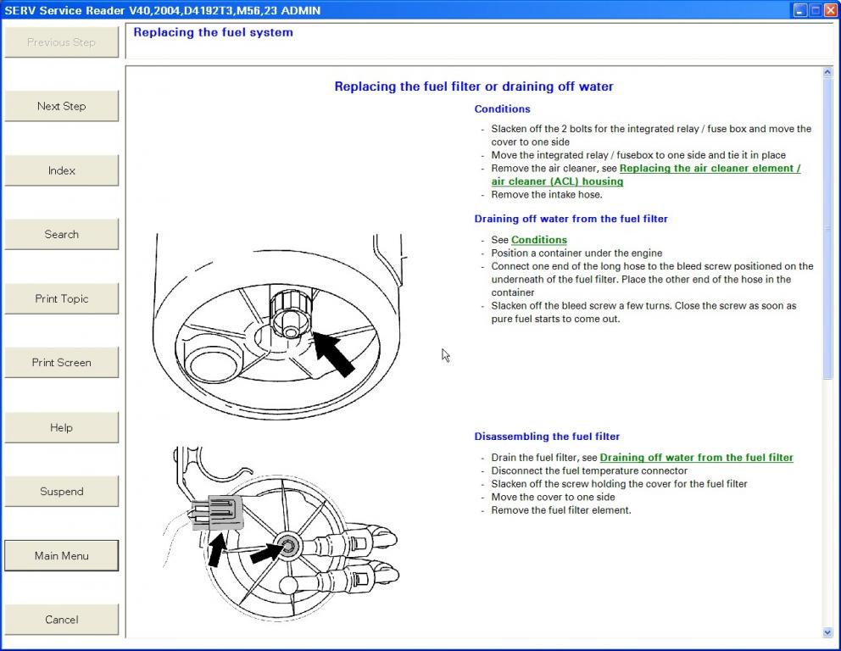
Task: Click the Next Step button
Action: pyautogui.click(x=62, y=106)
